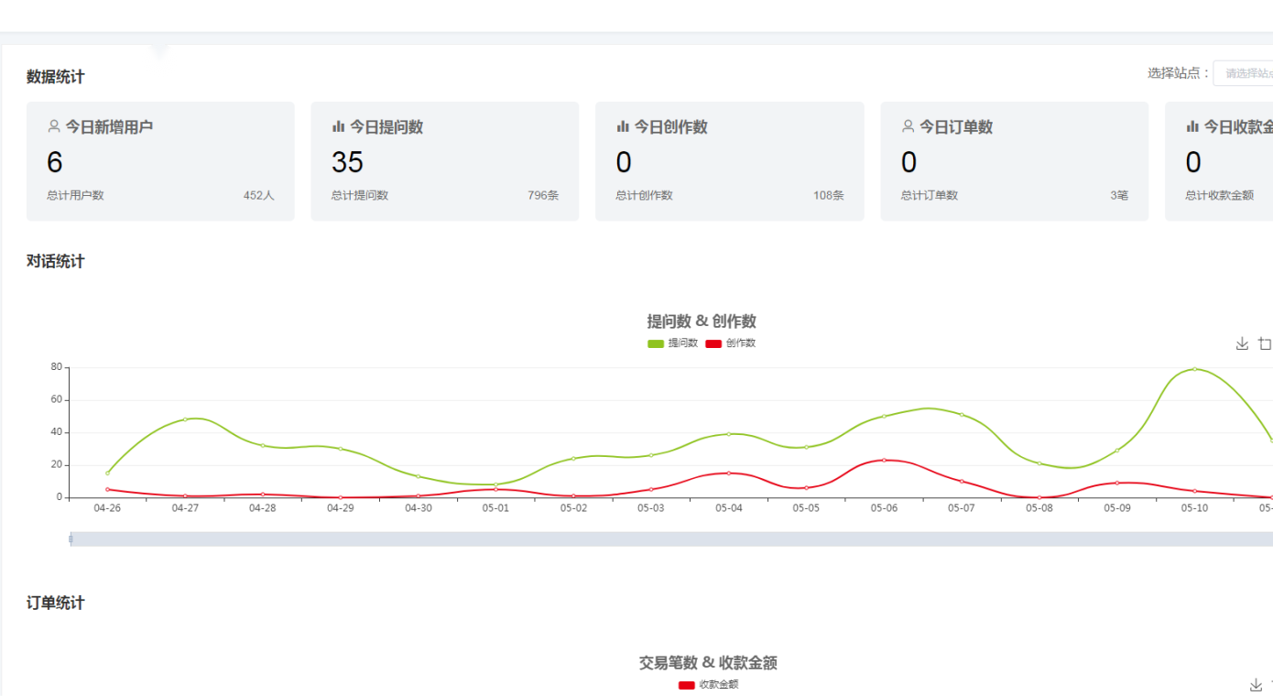Click the chart data zoom bar
The width and height of the screenshot is (1273, 696).
click(671, 539)
